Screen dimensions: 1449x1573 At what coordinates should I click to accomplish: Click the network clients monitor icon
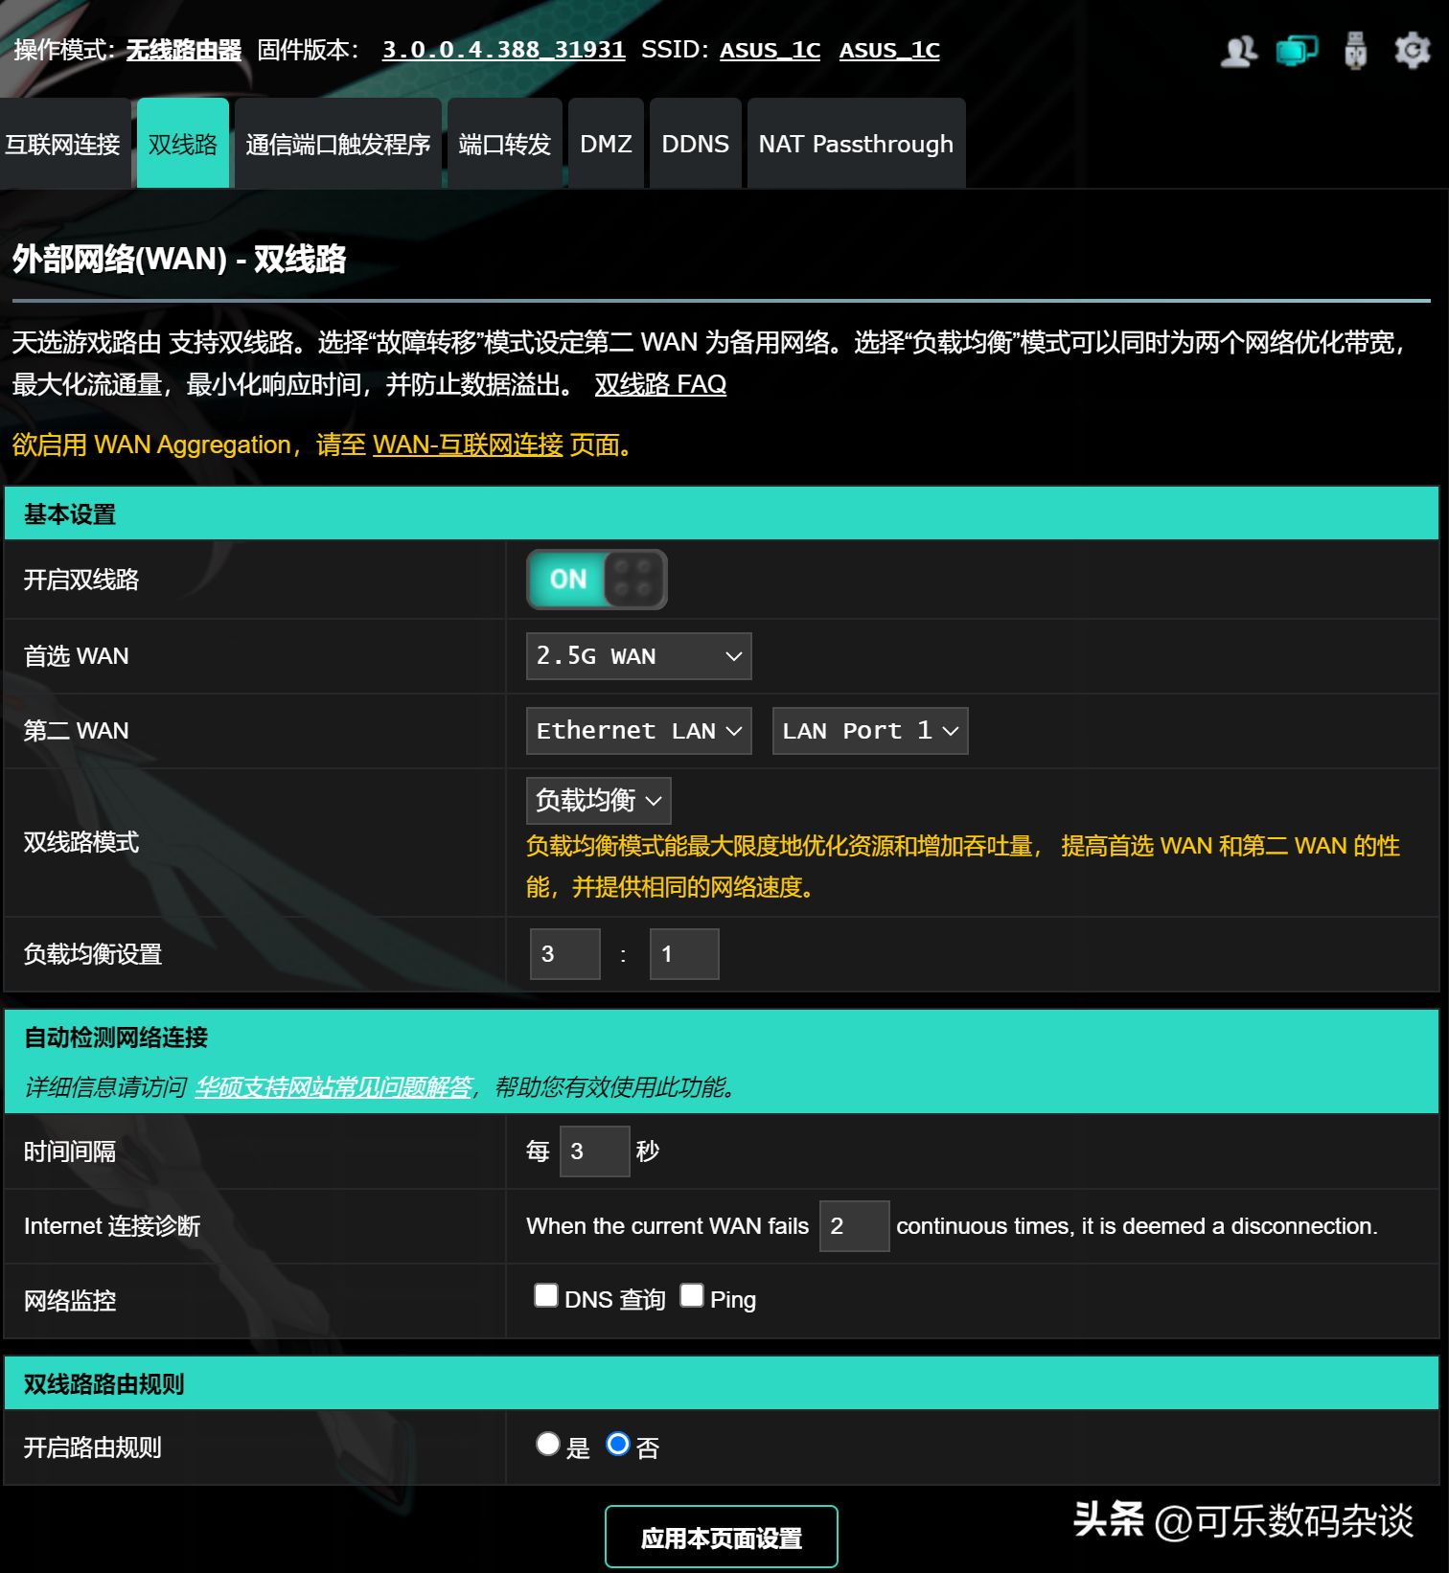(1297, 51)
